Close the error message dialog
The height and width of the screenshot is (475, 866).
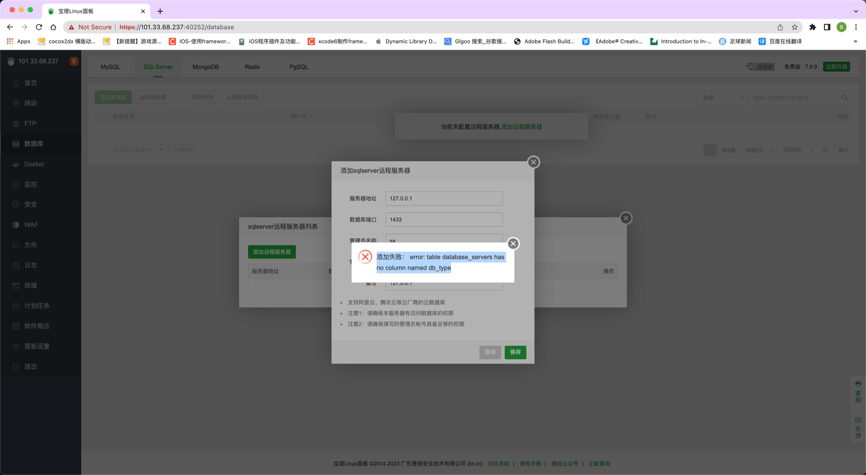point(513,243)
